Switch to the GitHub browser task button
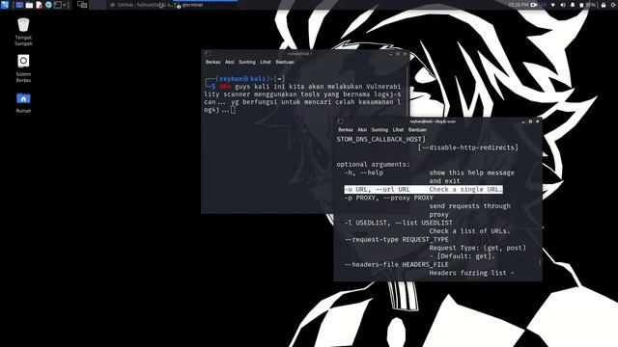618x347 pixels. (142, 5)
